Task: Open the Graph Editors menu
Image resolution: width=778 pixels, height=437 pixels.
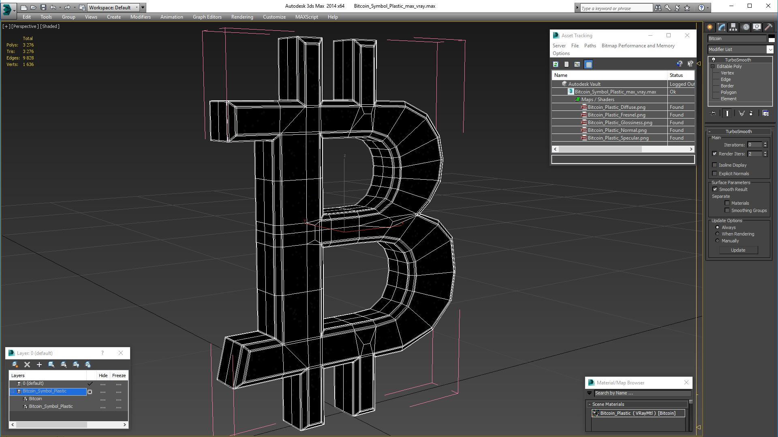Action: click(207, 17)
